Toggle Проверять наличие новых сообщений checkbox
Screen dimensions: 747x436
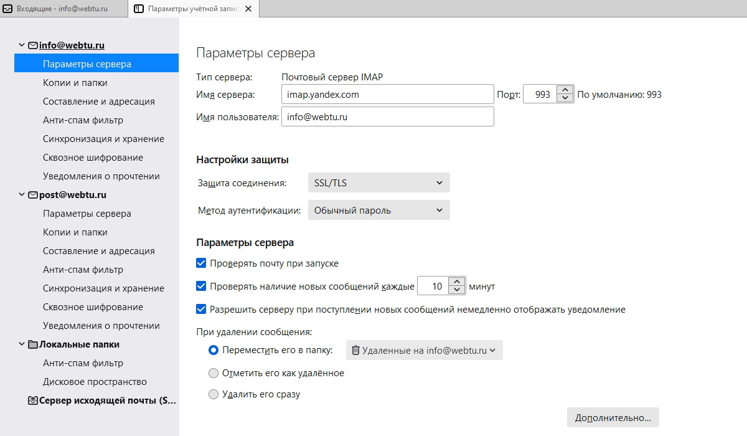pos(201,287)
